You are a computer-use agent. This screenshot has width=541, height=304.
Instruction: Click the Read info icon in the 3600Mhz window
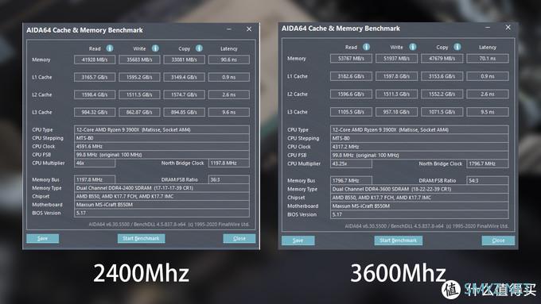click(x=367, y=47)
